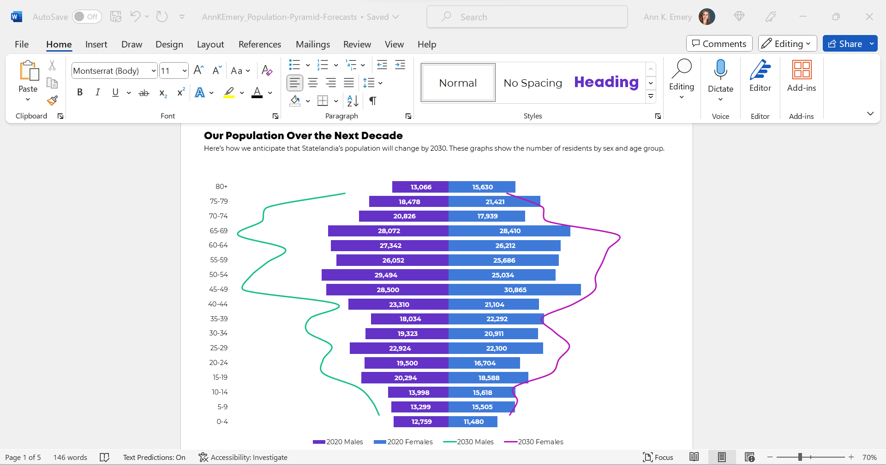Toggle Bold formatting
This screenshot has height=465, width=886.
point(80,92)
